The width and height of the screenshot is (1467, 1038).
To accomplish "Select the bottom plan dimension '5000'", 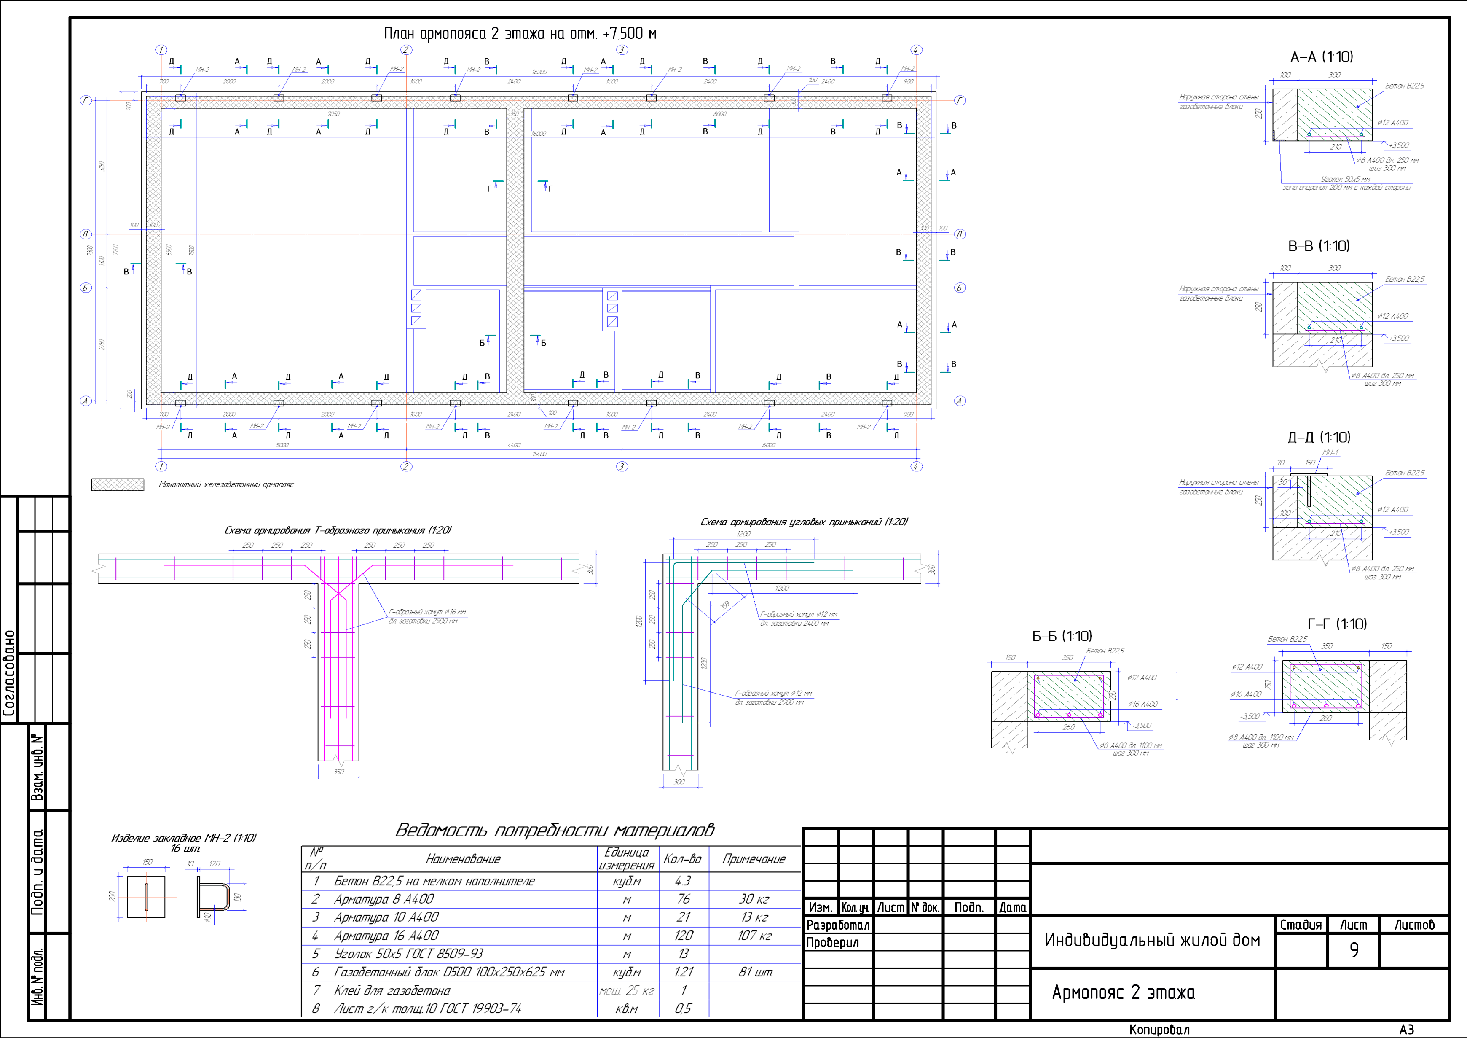I will (x=282, y=445).
